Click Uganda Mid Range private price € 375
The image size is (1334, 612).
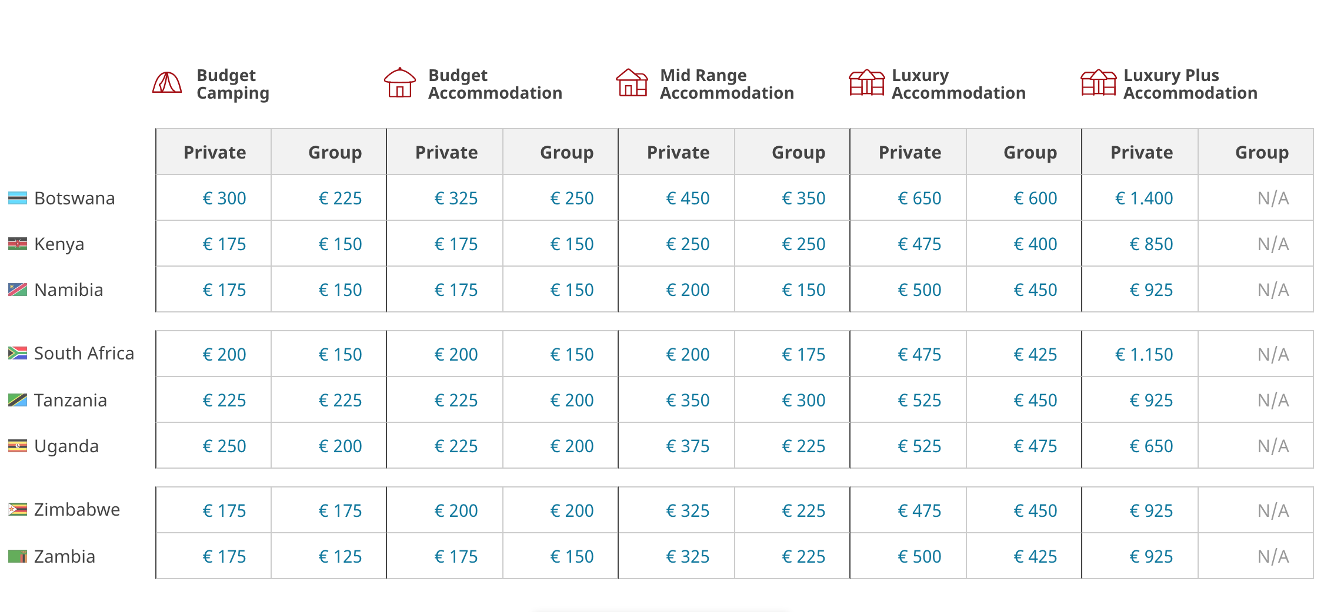(x=688, y=446)
